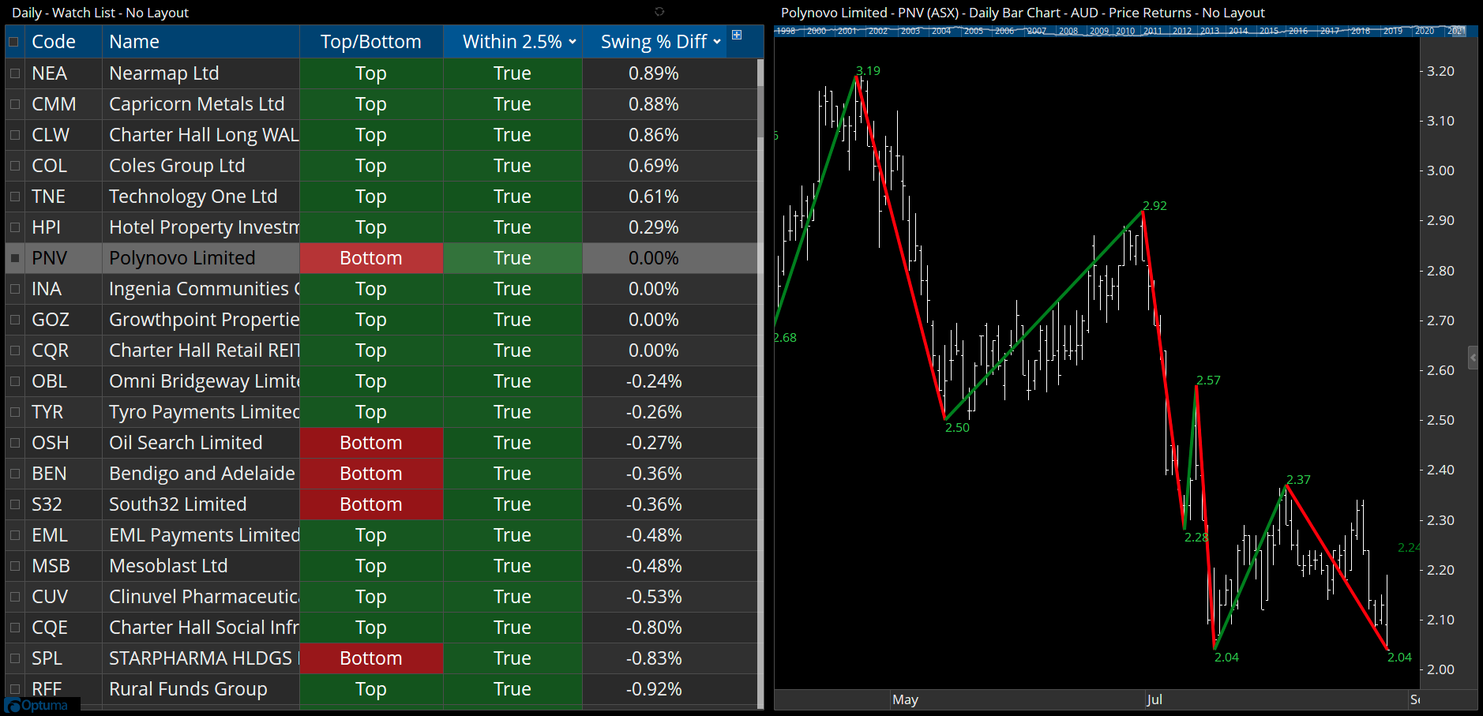The height and width of the screenshot is (716, 1483).
Task: Click the 2.50 swing low label on chart
Action: coord(957,428)
